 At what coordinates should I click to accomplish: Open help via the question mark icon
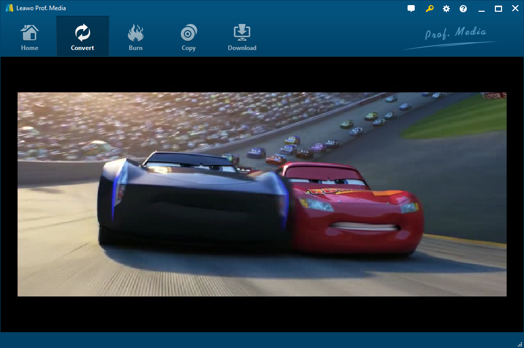tap(463, 9)
